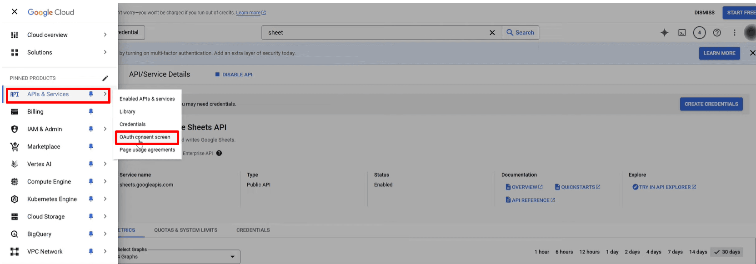Close the navigation menu with X icon

(x=15, y=12)
